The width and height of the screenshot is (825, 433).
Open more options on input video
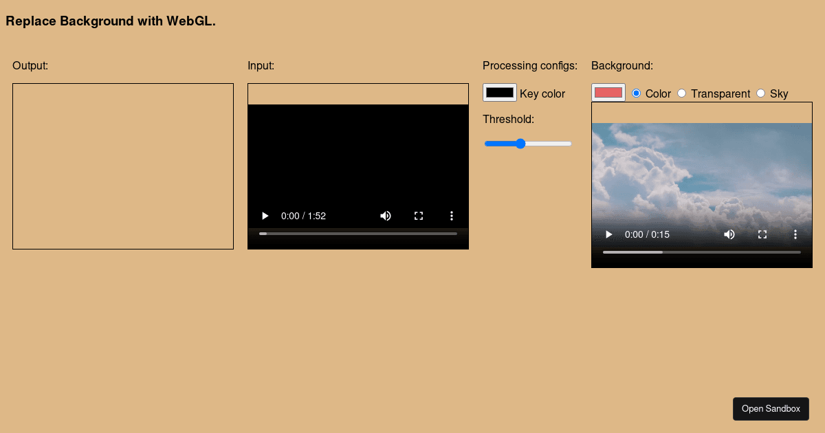[x=452, y=216]
